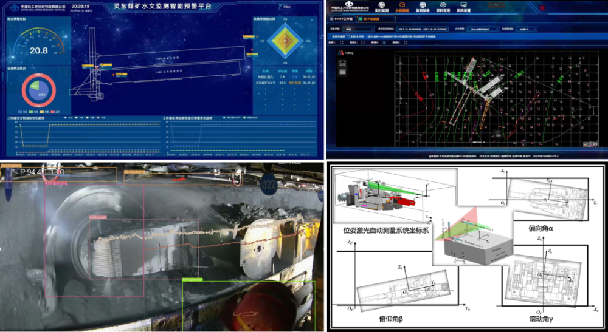This screenshot has width=608, height=332.
Task: Click the green segment of donut chart
Action: coord(34,85)
